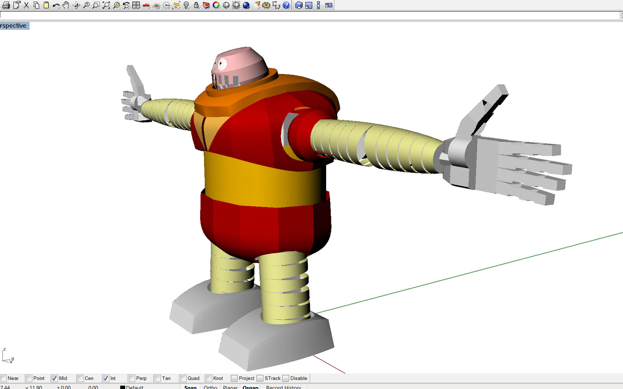Click the blue render sphere icon
The height and width of the screenshot is (389, 623).
246,5
